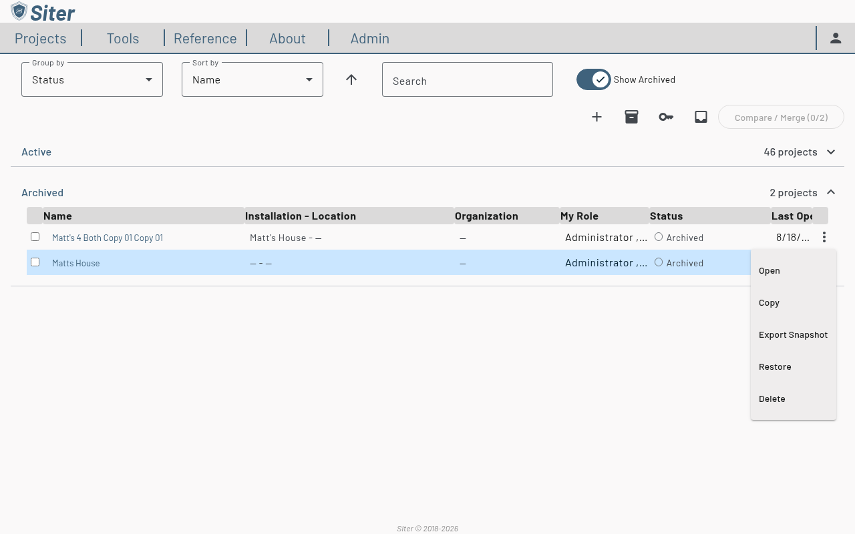Select Export Snapshot in context menu
Screen dimensions: 855x534
click(794, 334)
